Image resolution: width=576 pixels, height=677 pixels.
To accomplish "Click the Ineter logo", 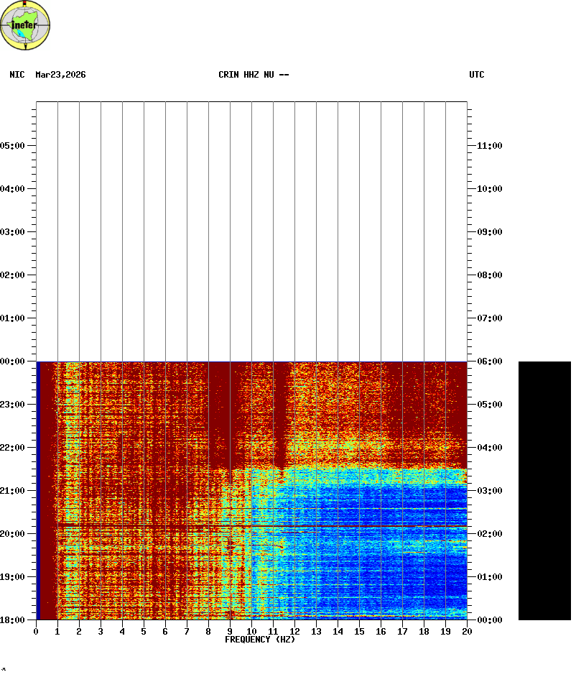I will tap(26, 26).
